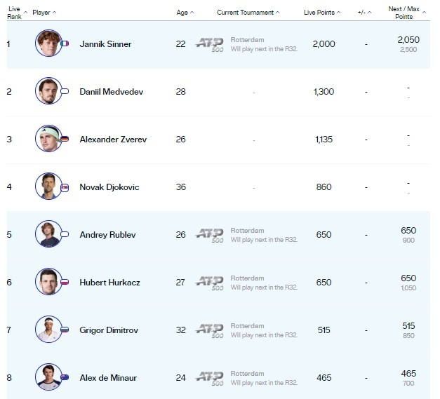440x399 pixels.
Task: Open Novak Djokovic's player name link
Action: (109, 187)
